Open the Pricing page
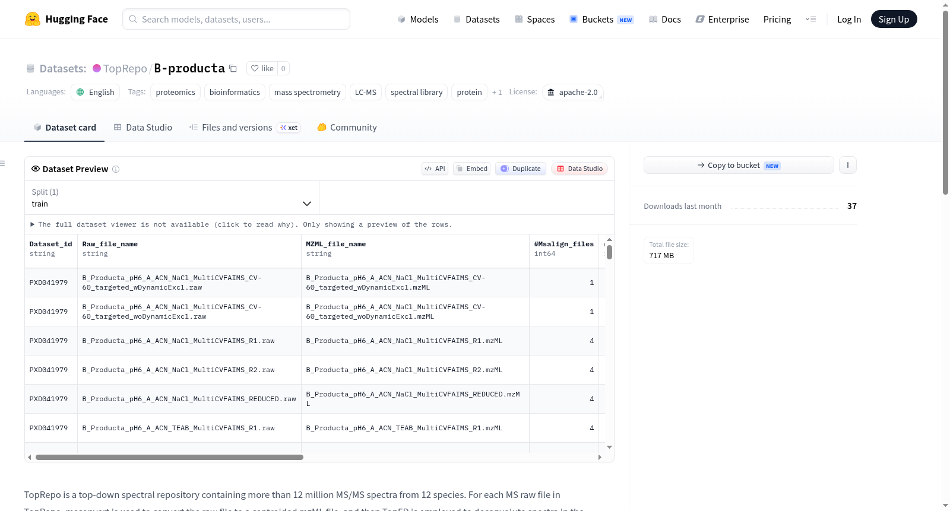950x511 pixels. coord(777,19)
